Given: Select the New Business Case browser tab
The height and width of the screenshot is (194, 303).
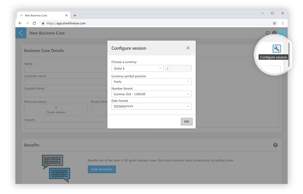Looking at the screenshot, I should point(41,15).
